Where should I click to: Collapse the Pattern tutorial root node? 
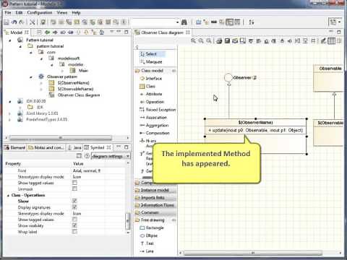point(10,40)
